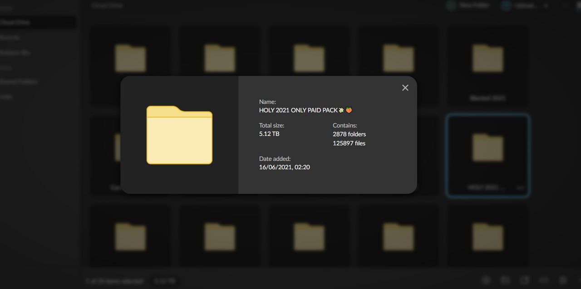This screenshot has width=581, height=289.
Task: Click the leftmost action icon in bottom toolbar
Action: (485, 281)
